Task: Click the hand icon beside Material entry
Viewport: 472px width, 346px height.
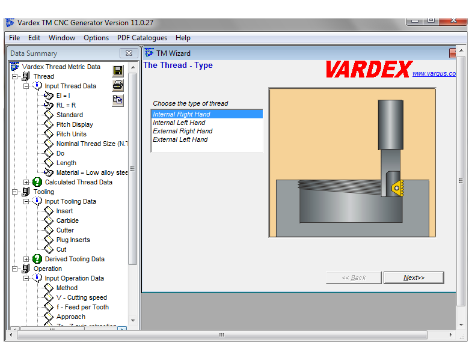Action: pos(49,172)
